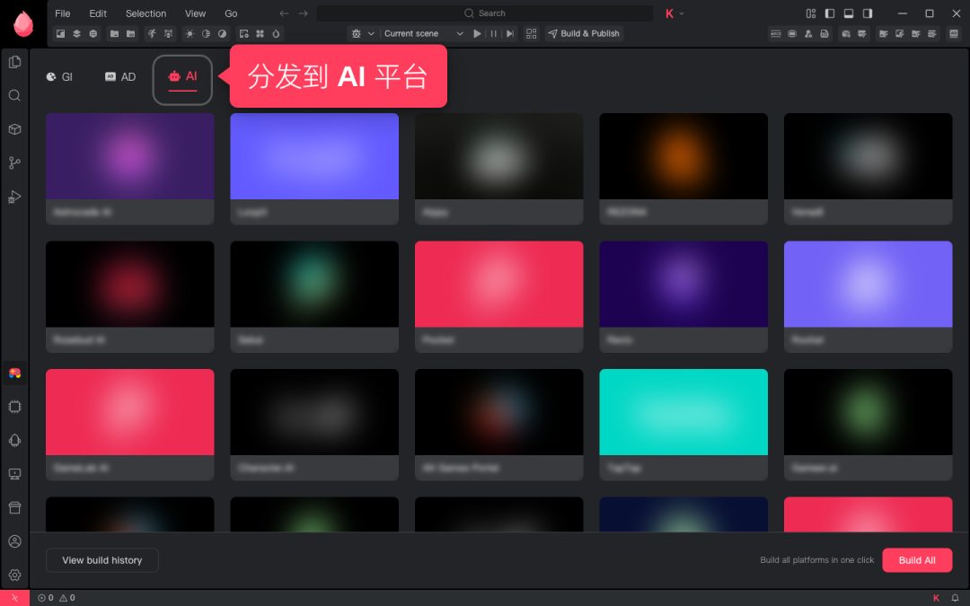Screen dimensions: 970x606
Task: Click the navigate back arrow
Action: [x=284, y=13]
